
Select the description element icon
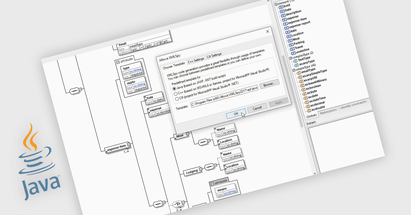tap(283, 15)
